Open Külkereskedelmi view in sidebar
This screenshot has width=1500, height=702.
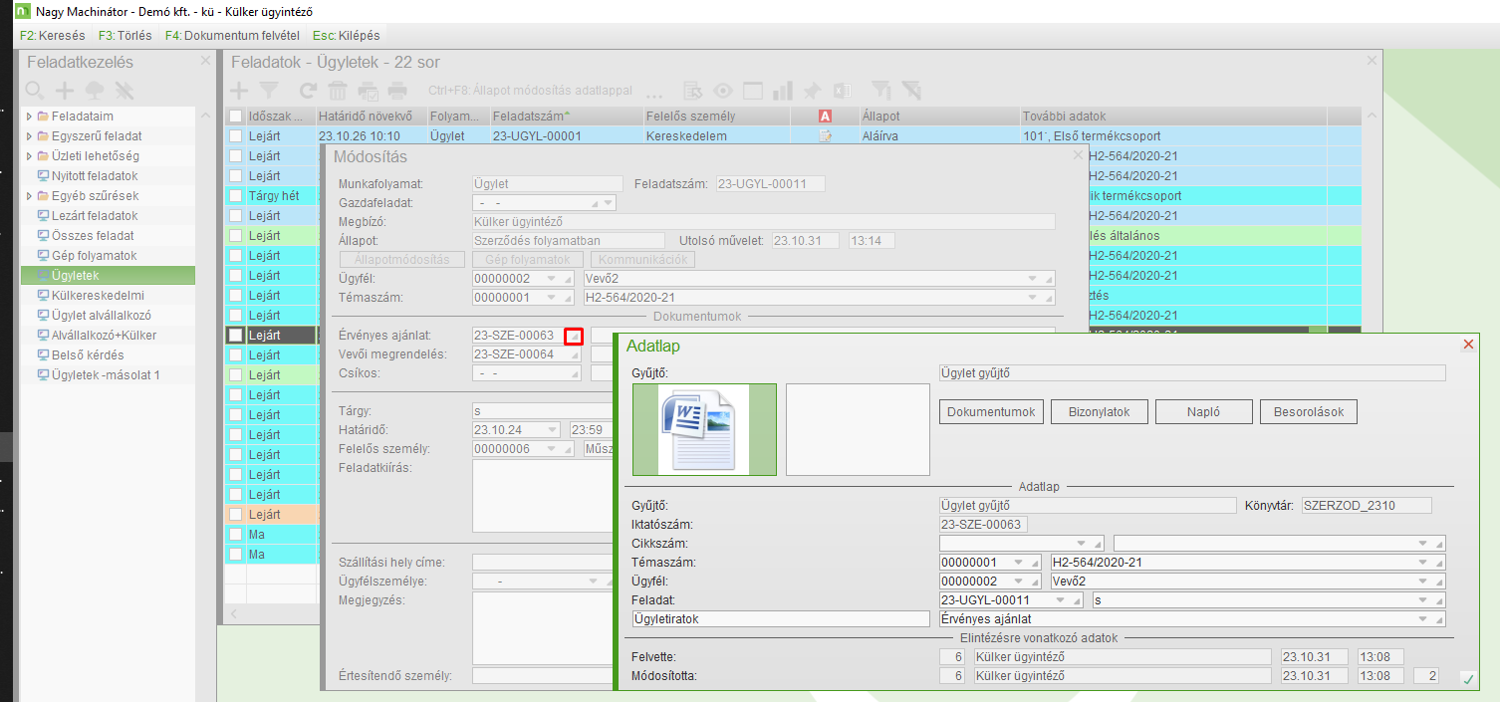coord(97,296)
